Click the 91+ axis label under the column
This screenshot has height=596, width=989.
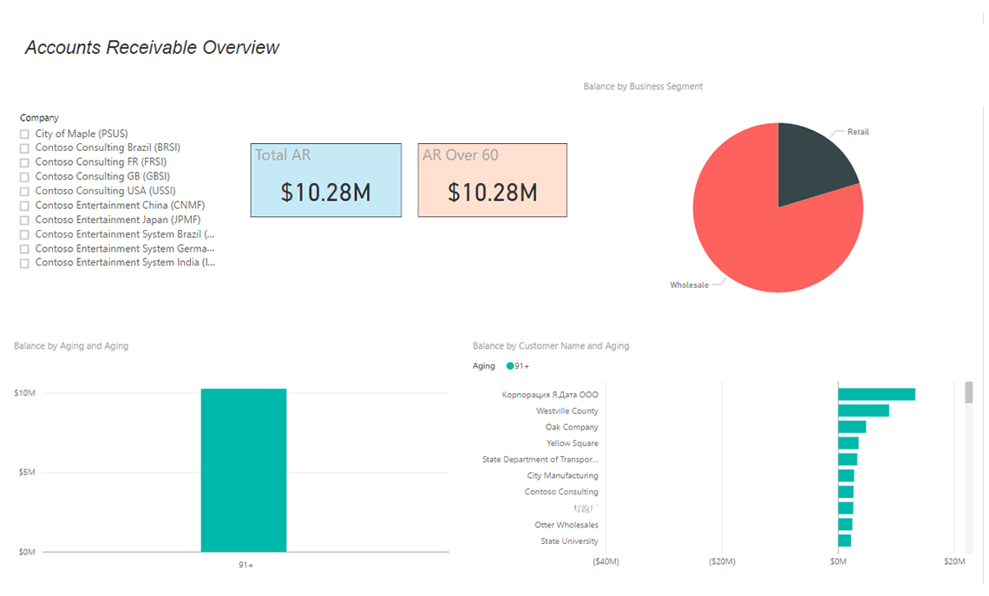[x=246, y=565]
